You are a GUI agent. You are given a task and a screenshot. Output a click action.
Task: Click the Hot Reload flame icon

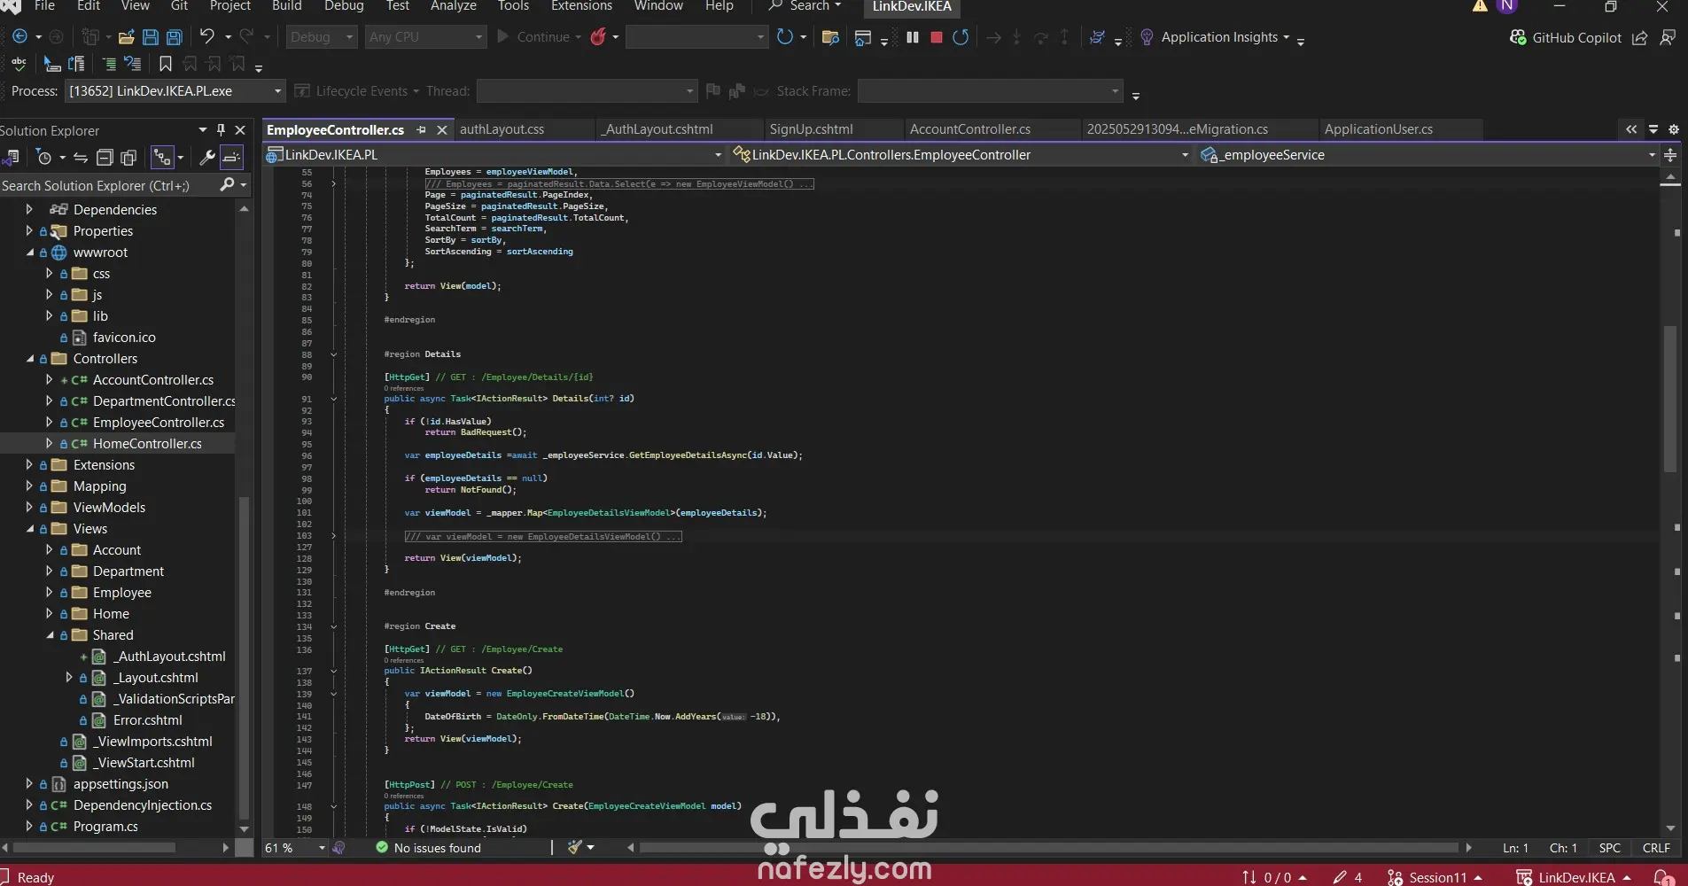click(x=599, y=37)
